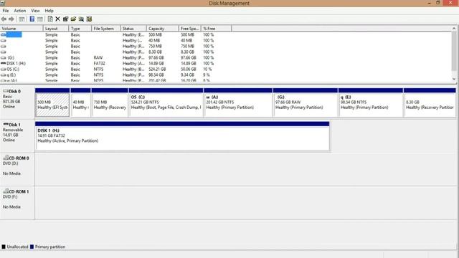Select the 500 MB EFI System partition block
The height and width of the screenshot is (258, 459).
pos(52,102)
